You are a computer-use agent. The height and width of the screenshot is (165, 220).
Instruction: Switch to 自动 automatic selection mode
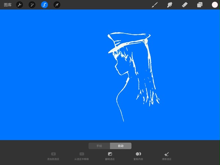(x=121, y=146)
